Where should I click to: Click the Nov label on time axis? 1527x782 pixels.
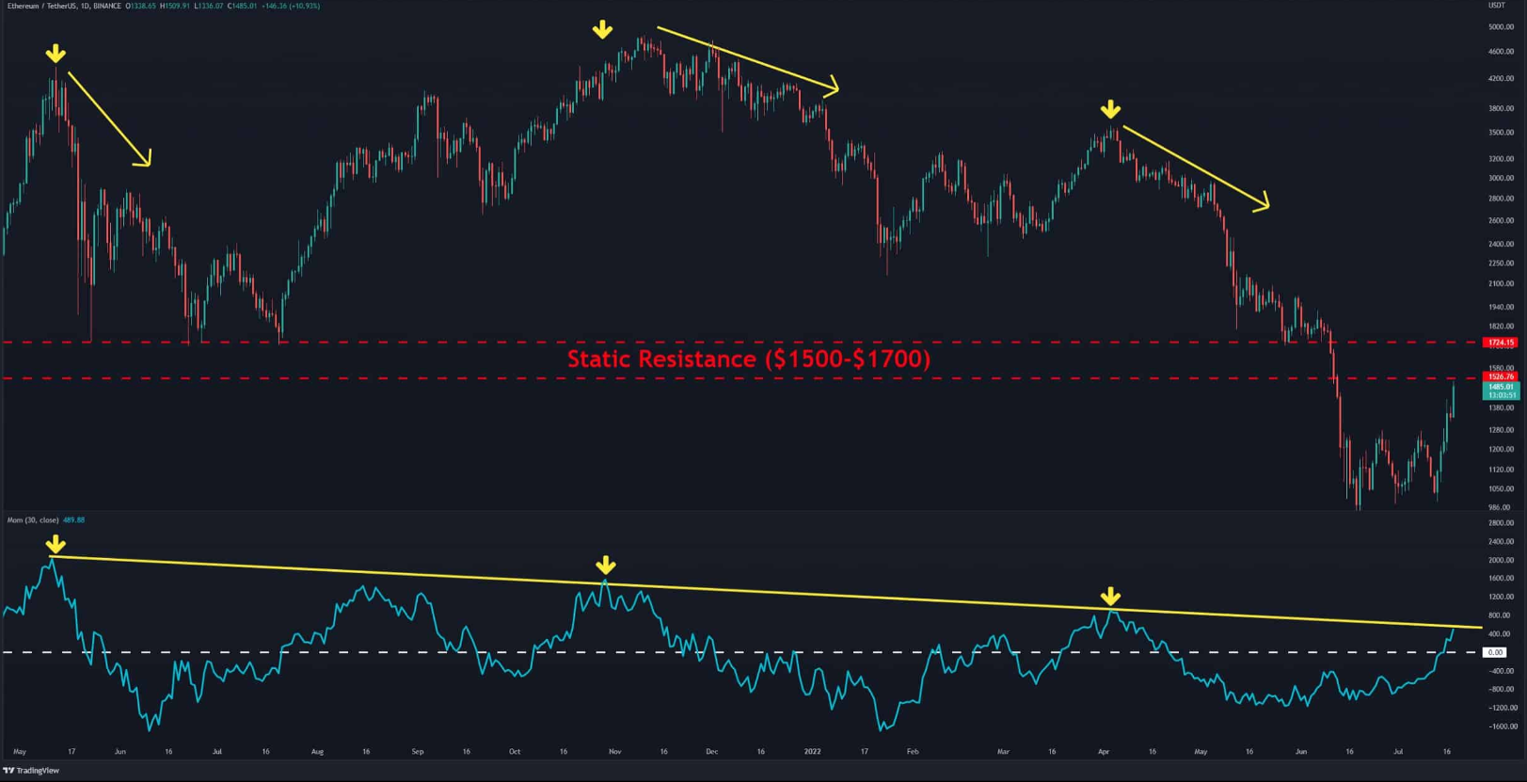pyautogui.click(x=614, y=752)
